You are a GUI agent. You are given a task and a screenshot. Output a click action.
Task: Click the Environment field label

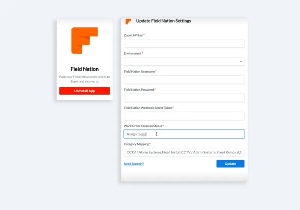click(133, 53)
